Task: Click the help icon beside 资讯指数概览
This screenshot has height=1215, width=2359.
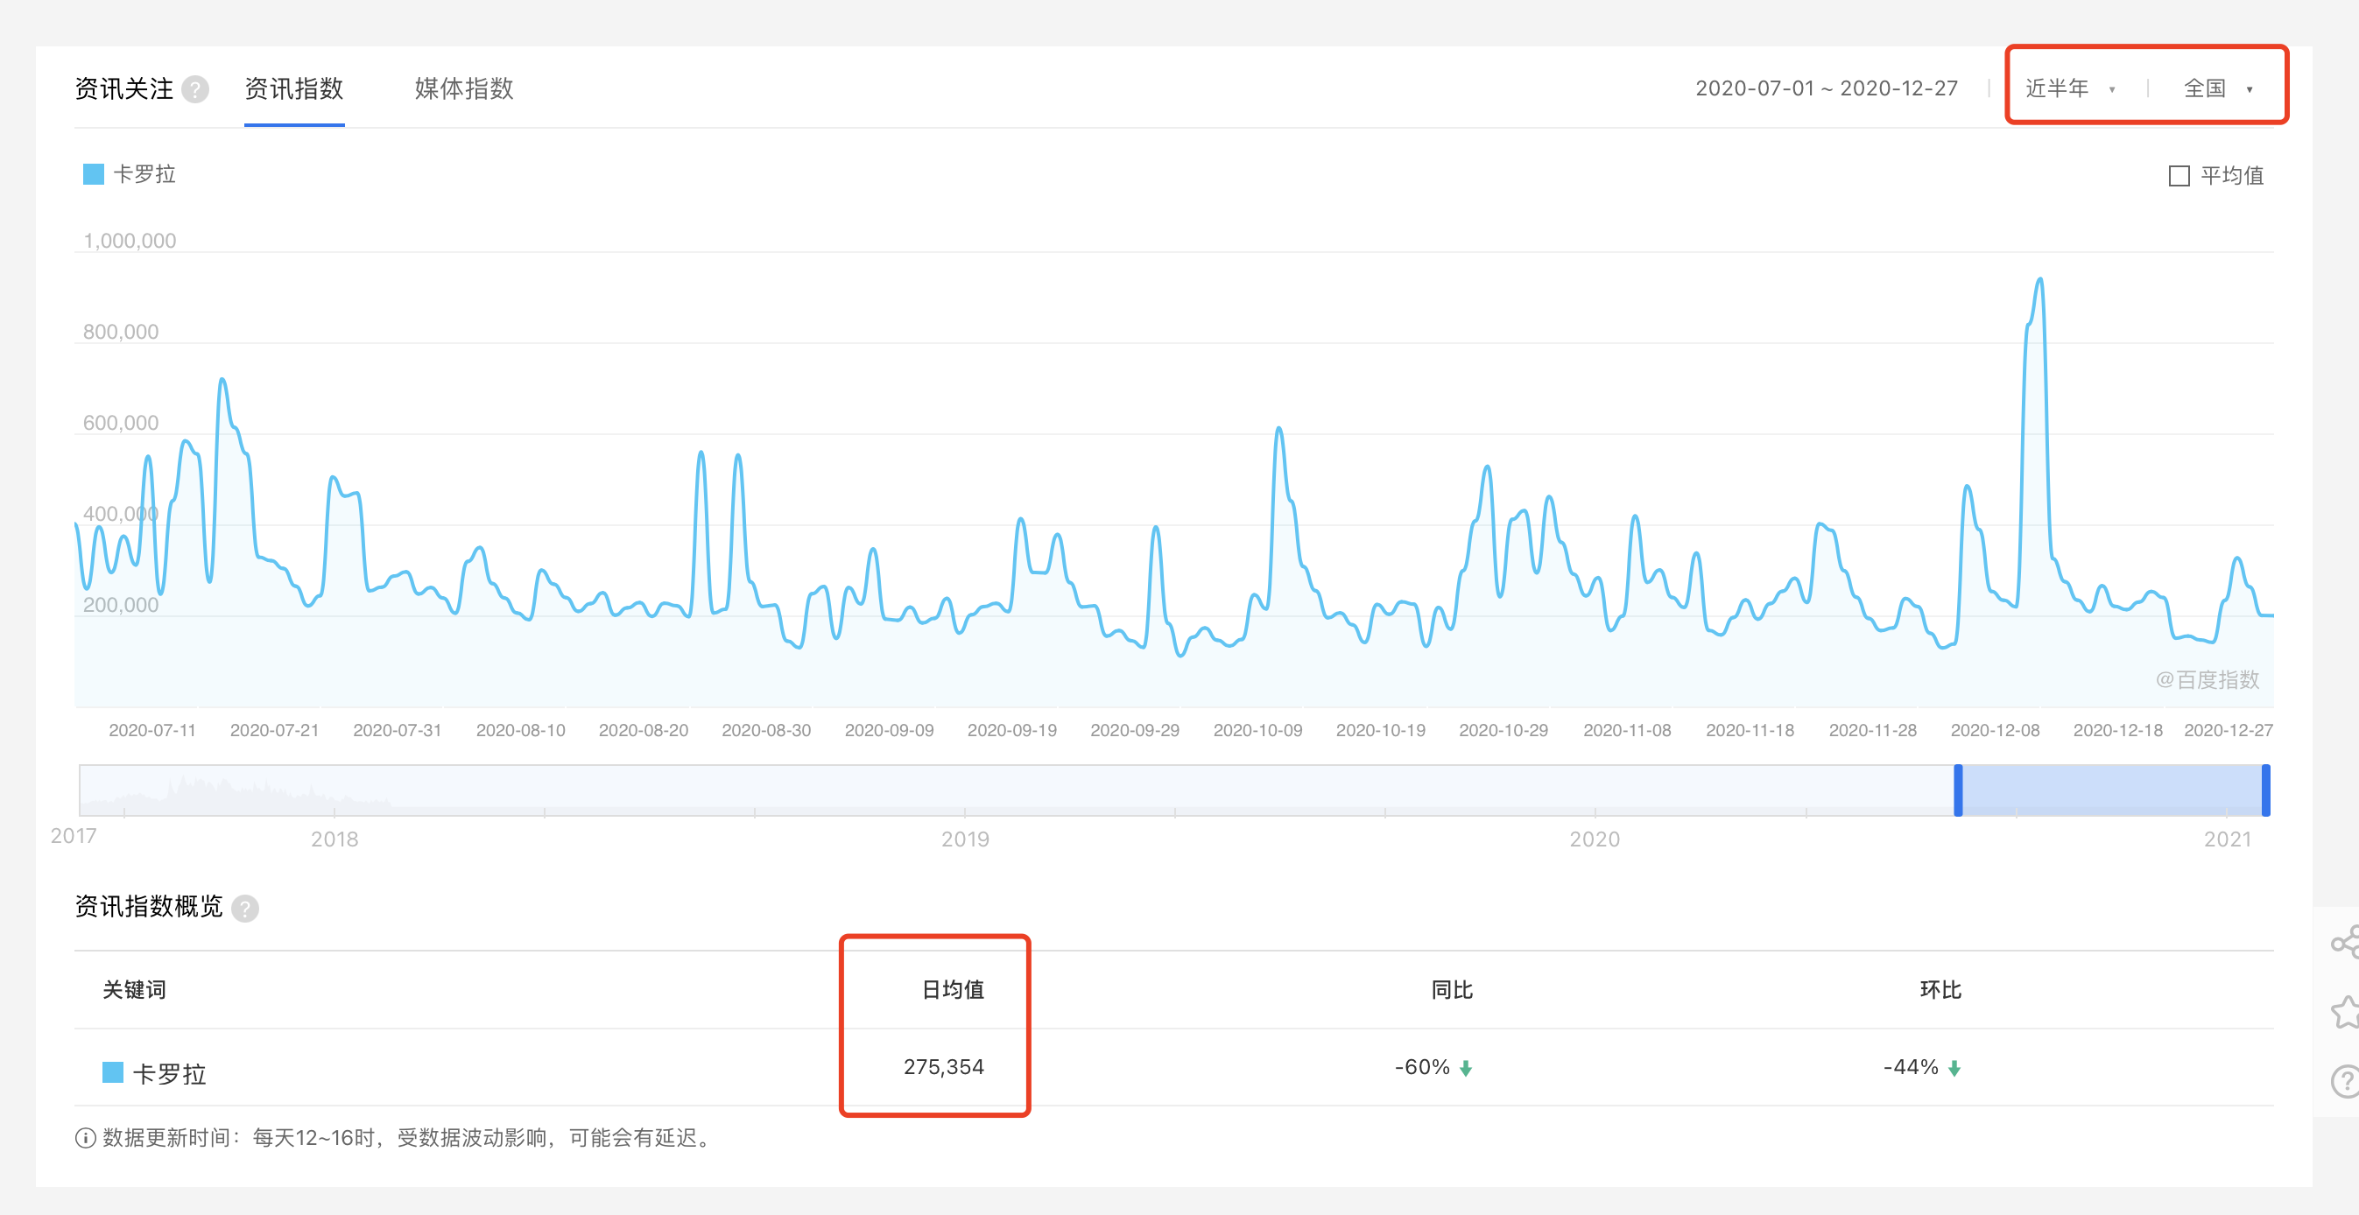Action: 244,908
